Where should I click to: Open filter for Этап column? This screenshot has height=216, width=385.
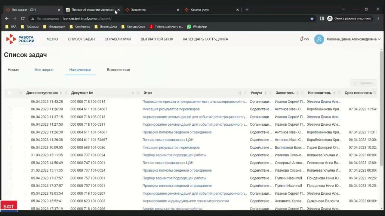pyautogui.click(x=245, y=93)
